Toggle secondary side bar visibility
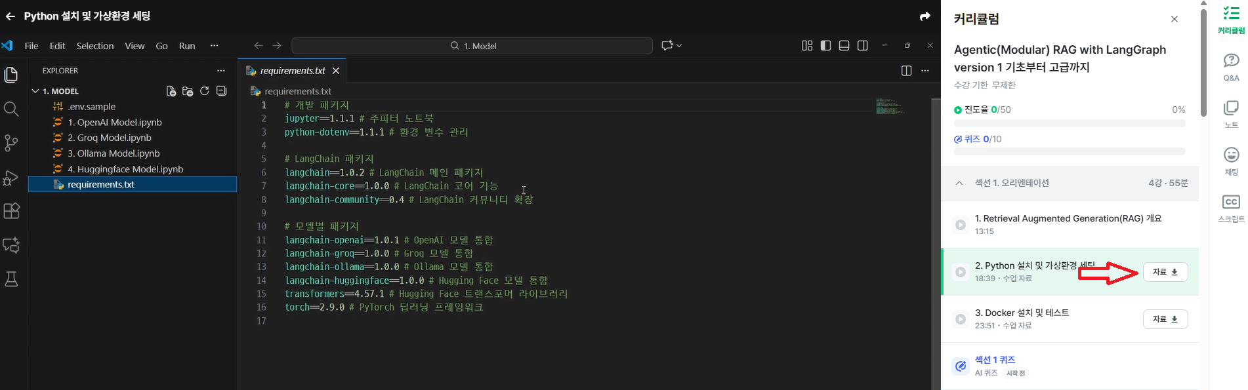The image size is (1248, 390). pyautogui.click(x=863, y=46)
